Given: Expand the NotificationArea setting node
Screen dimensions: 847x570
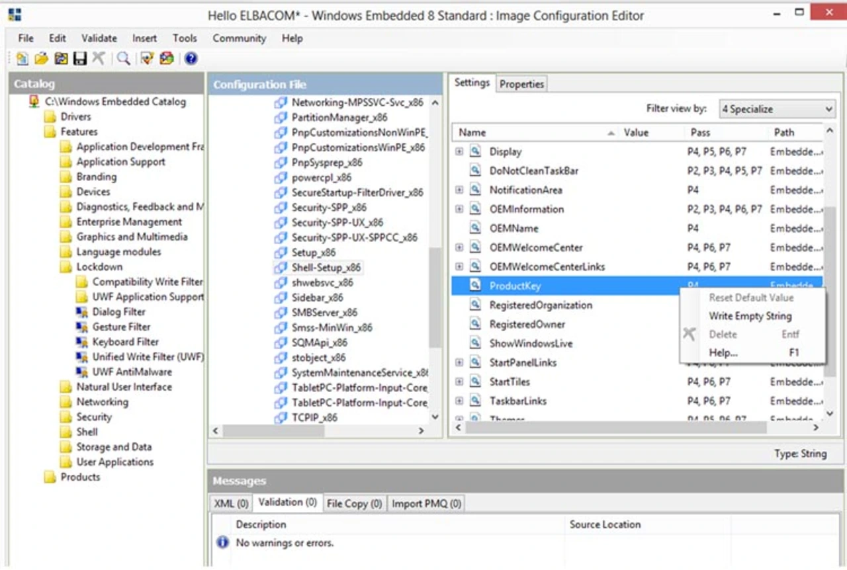Looking at the screenshot, I should [459, 190].
